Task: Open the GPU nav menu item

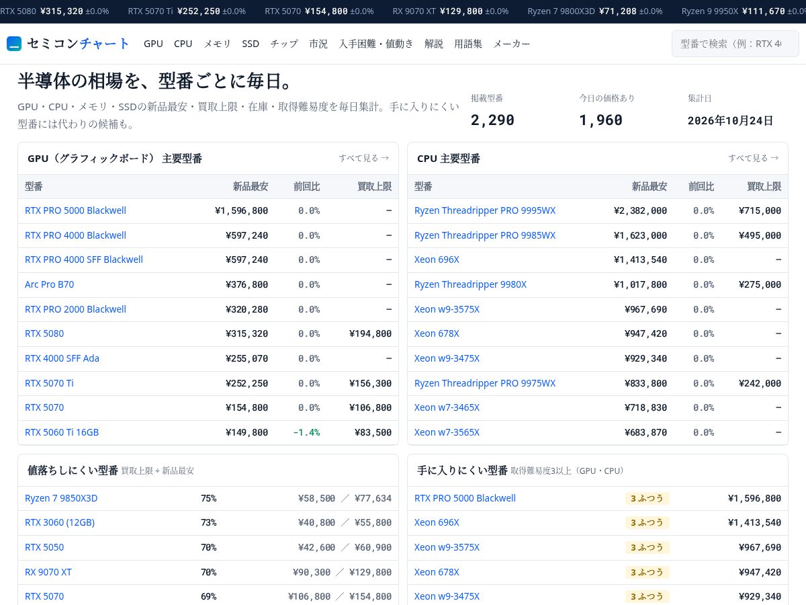Action: point(153,44)
